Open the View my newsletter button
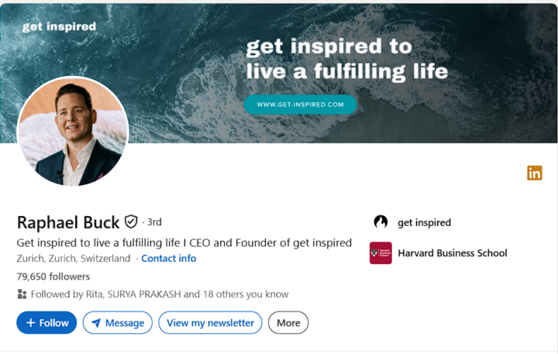 pyautogui.click(x=210, y=323)
